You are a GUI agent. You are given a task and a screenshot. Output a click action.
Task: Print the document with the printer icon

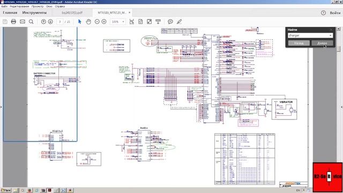click(x=13, y=21)
